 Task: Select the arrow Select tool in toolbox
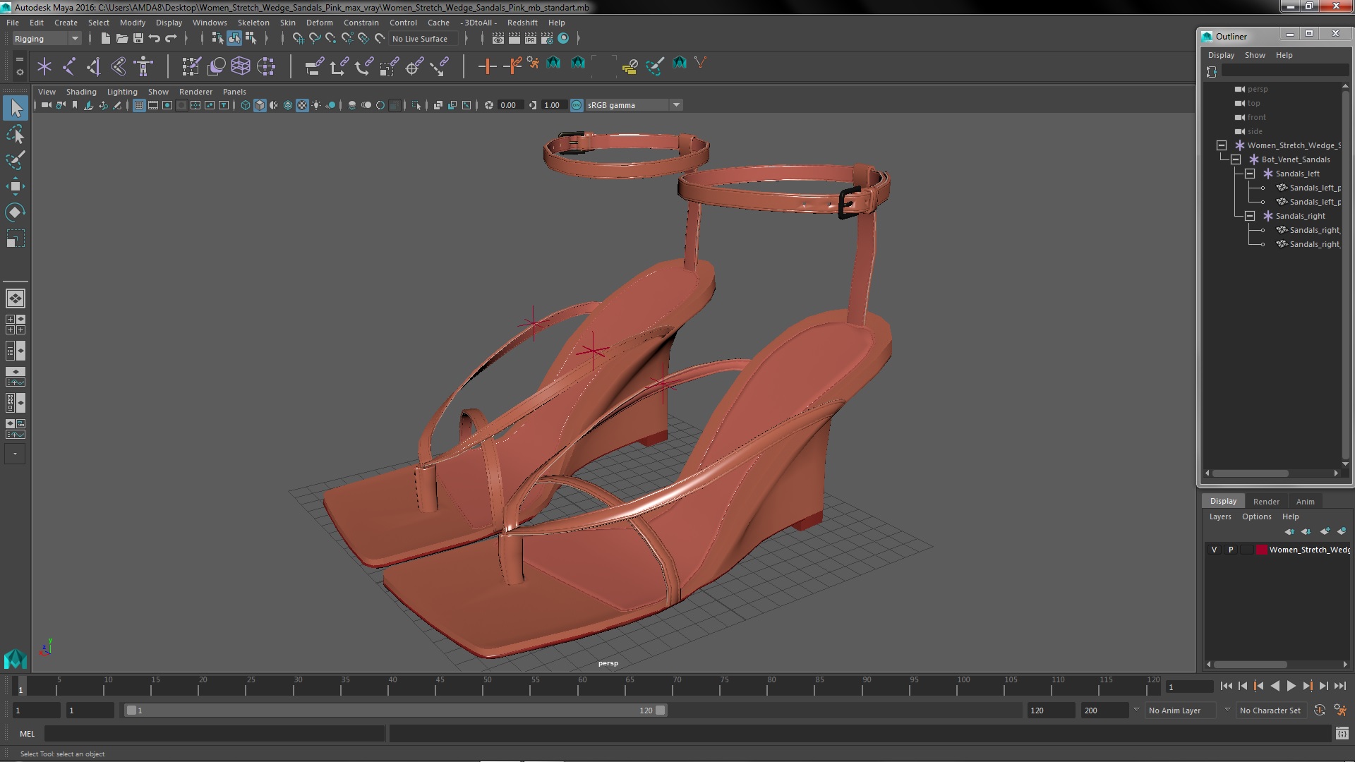pos(16,108)
